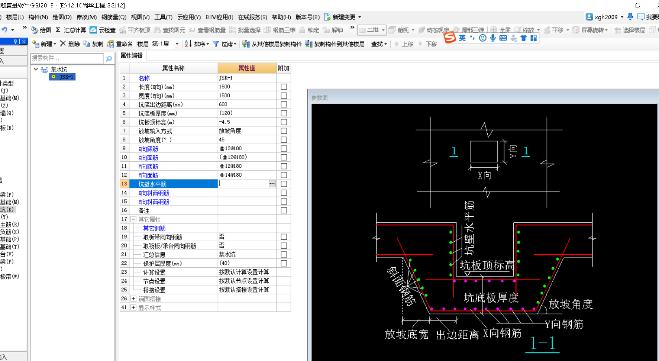Click the ellipsis button in 坑壁水平筋 row

coord(272,184)
